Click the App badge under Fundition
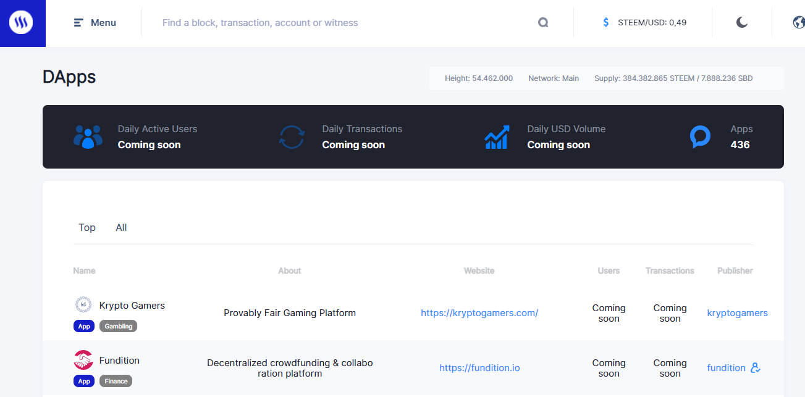Image resolution: width=805 pixels, height=397 pixels. click(x=84, y=381)
